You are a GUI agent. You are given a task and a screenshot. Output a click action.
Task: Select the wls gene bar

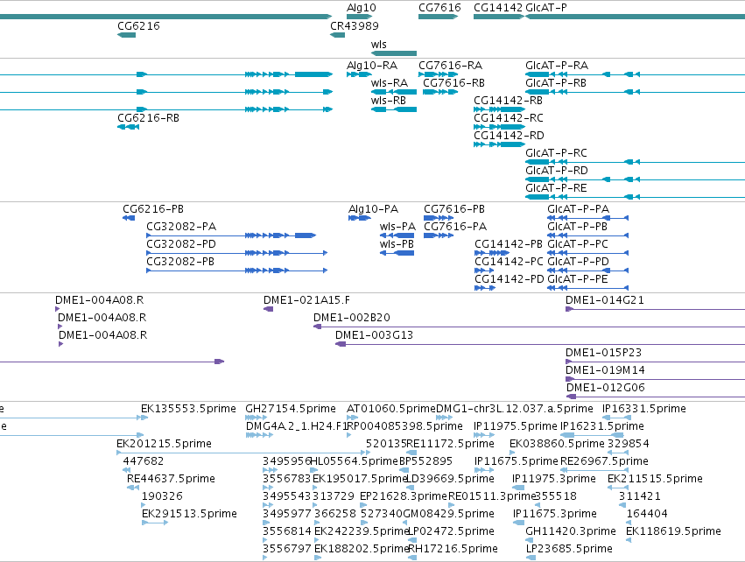[394, 53]
